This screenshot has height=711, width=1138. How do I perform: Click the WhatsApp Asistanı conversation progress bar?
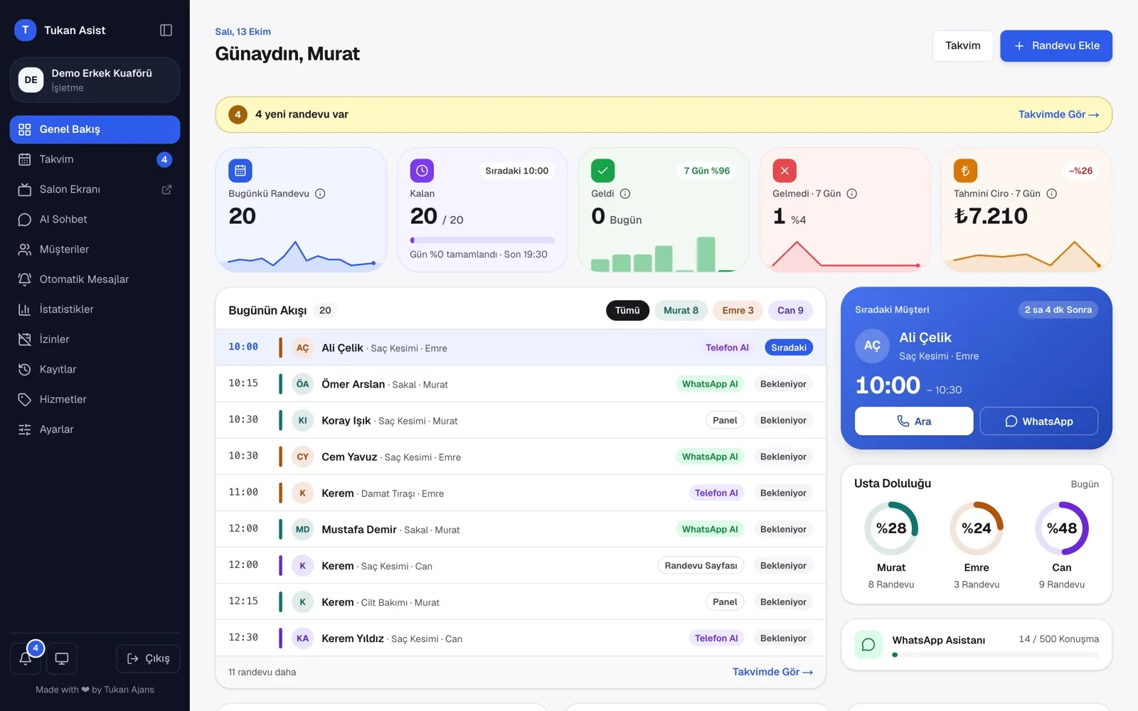[996, 654]
